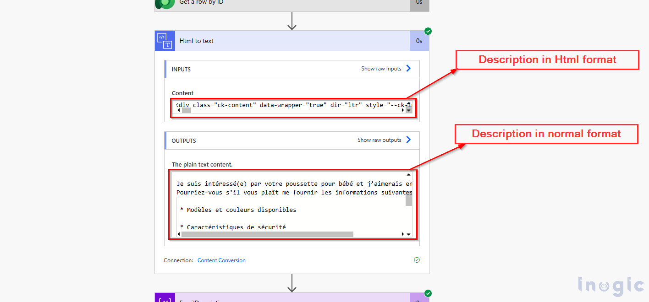Click the Content box horizontal scrollbar thumb

186,110
